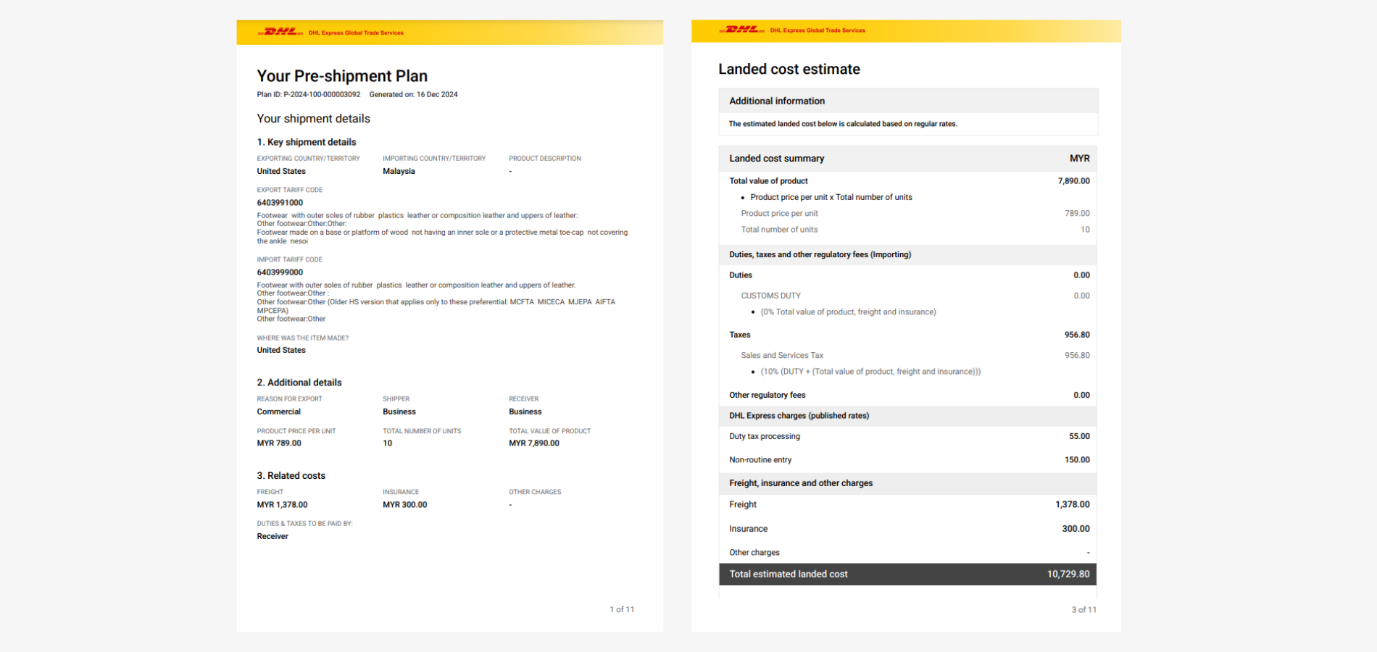Click 'Other regulatory fees' row label

coord(767,395)
